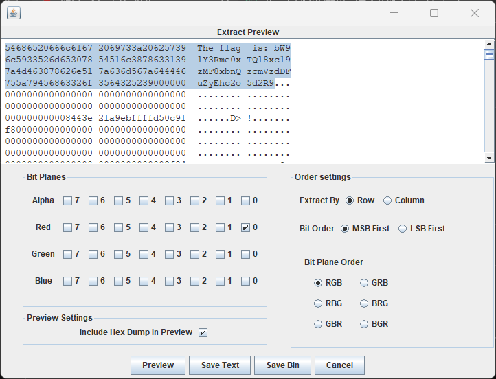Click the Preview button
This screenshot has height=379, width=496.
pyautogui.click(x=158, y=365)
